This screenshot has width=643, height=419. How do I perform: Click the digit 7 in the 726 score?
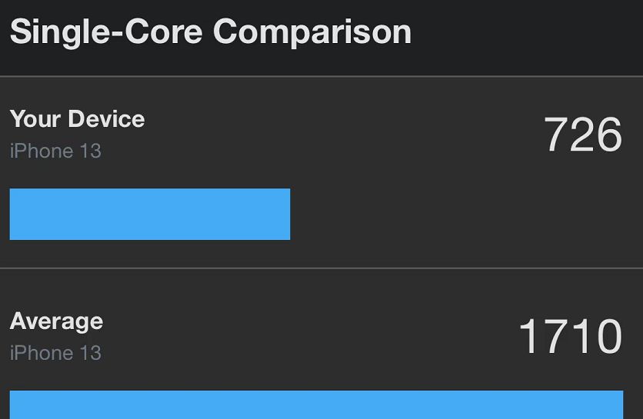pos(555,135)
